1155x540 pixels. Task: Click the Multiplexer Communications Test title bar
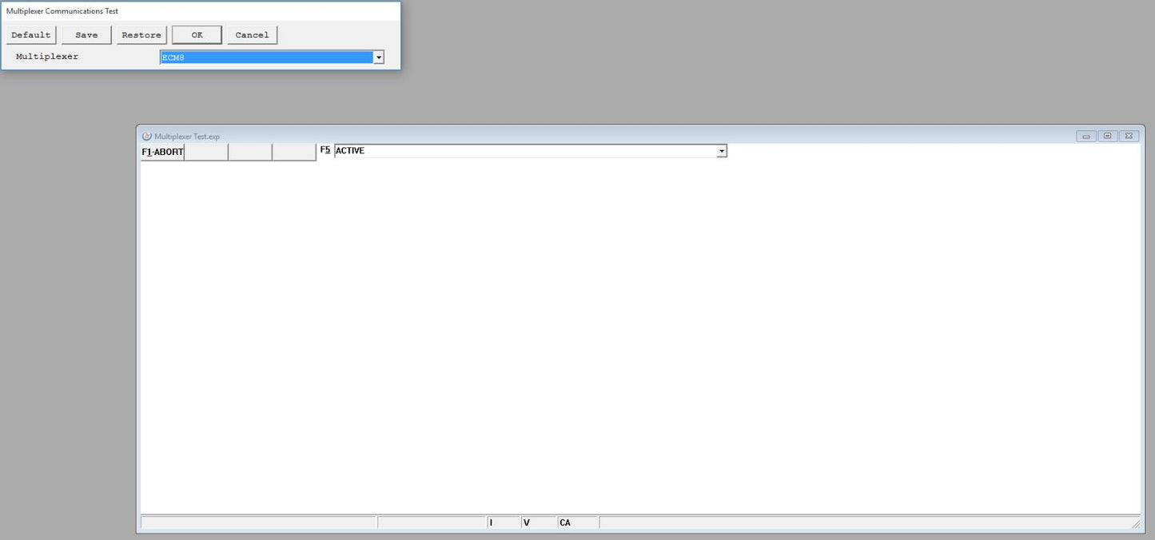(x=200, y=11)
